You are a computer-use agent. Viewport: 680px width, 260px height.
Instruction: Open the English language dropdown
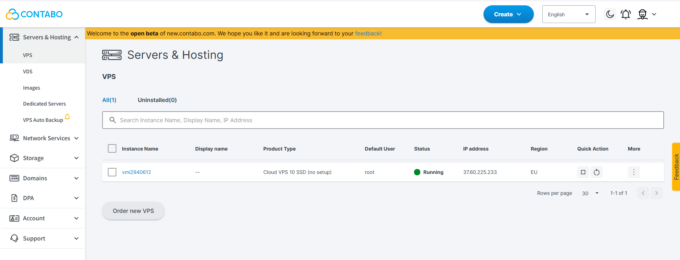click(568, 15)
